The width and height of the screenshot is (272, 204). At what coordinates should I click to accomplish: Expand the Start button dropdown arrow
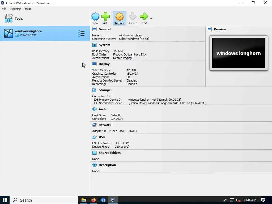(151, 18)
